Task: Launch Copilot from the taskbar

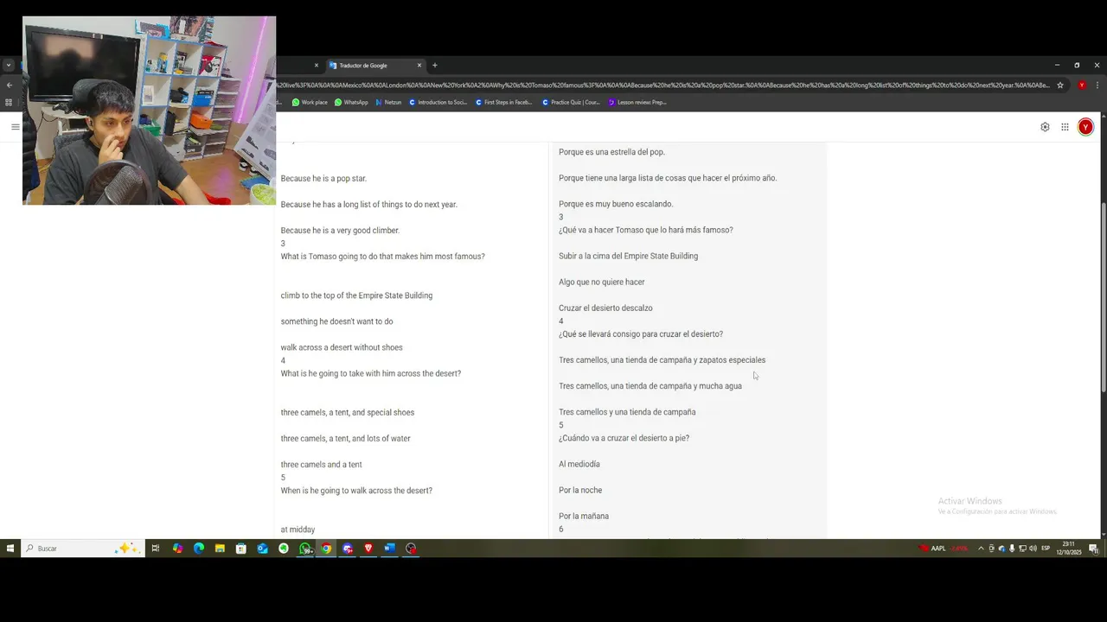Action: (177, 549)
